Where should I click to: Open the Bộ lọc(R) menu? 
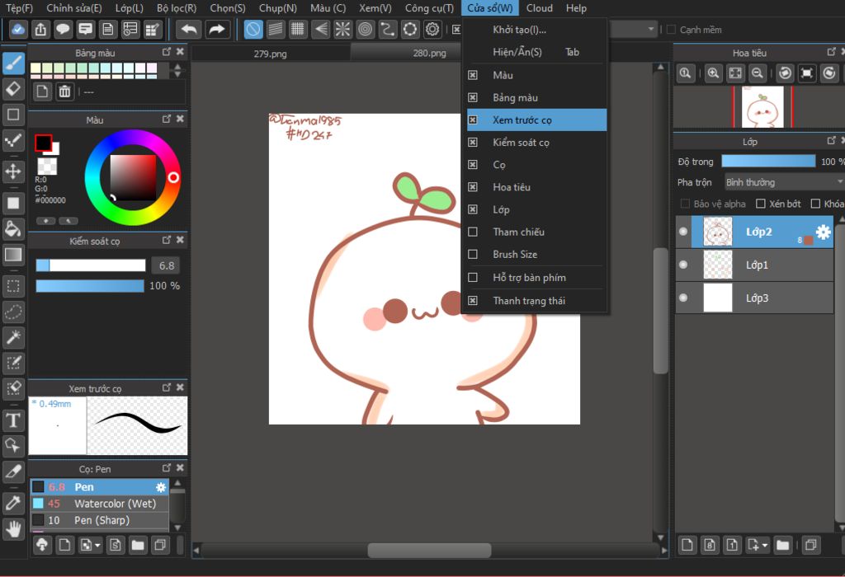point(177,8)
